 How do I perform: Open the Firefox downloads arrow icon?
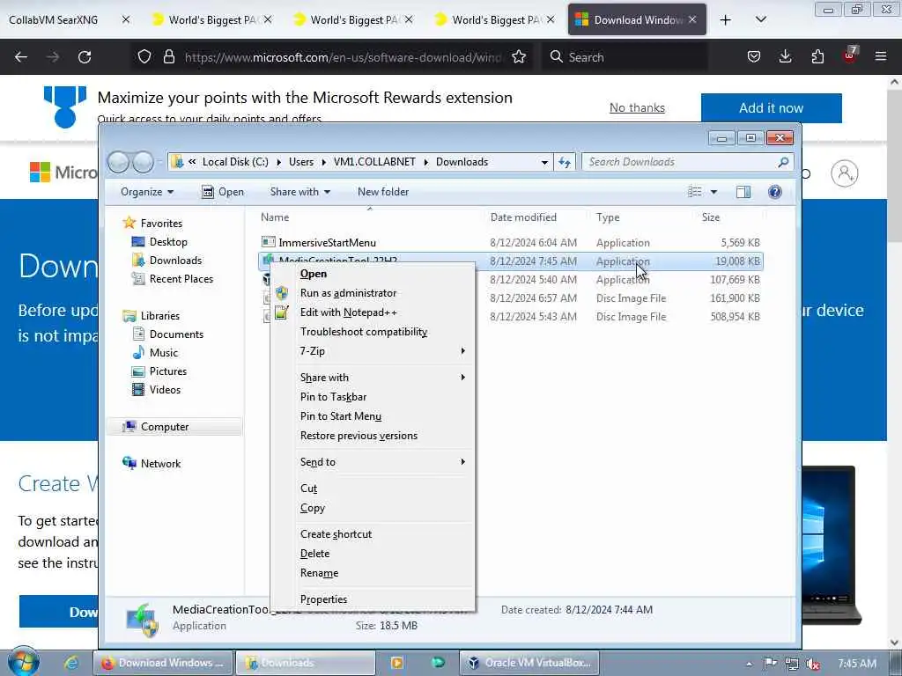click(785, 56)
